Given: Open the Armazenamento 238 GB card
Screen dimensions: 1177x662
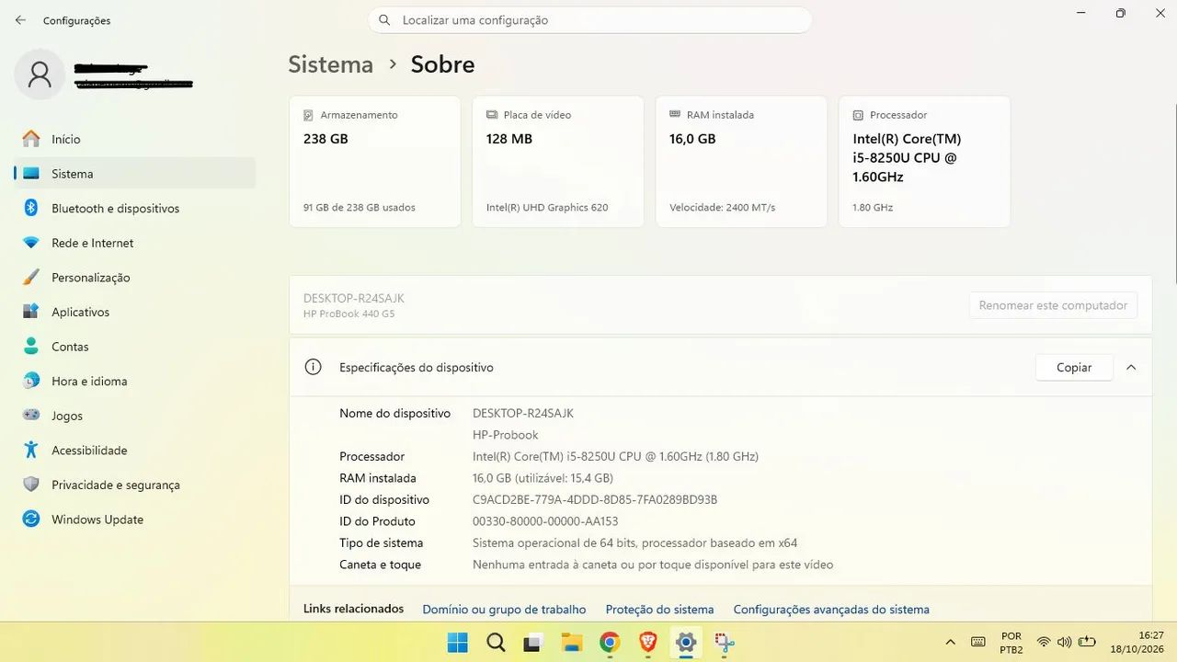Looking at the screenshot, I should [x=374, y=162].
